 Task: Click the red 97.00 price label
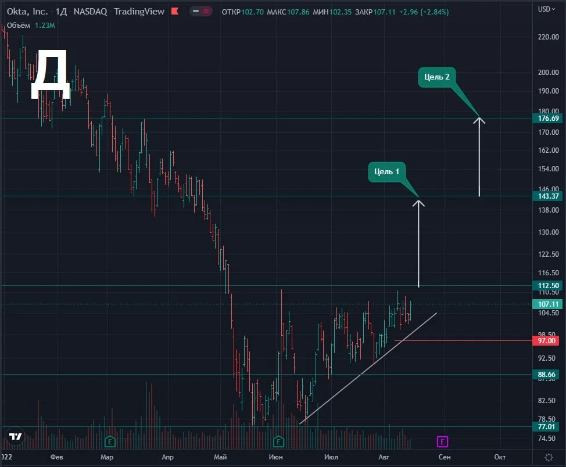tap(547, 341)
